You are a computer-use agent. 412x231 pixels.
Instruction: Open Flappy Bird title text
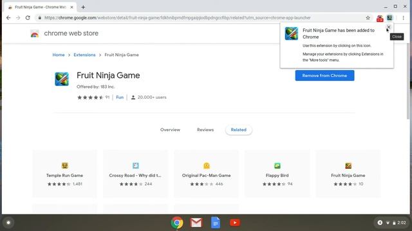tap(277, 175)
